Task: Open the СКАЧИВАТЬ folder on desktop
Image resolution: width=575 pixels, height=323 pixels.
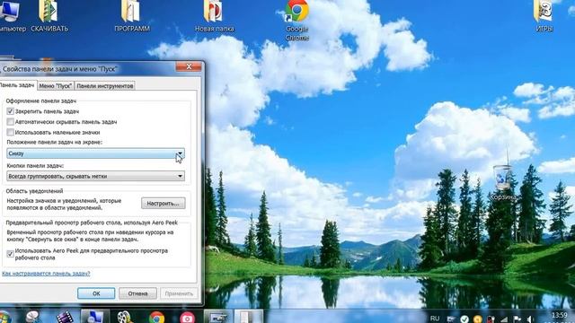Action: pos(49,15)
